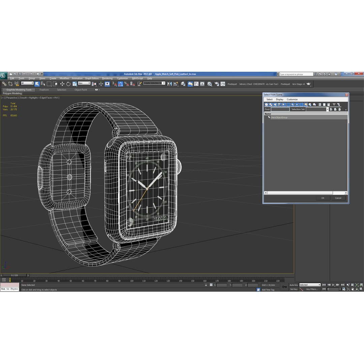Click the Unlink Selection icon
Viewport: 364px width, 364px height.
click(x=10, y=84)
